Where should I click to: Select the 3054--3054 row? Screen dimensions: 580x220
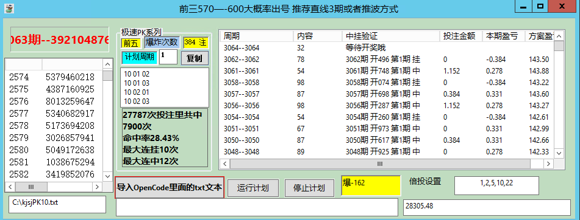[387, 117]
